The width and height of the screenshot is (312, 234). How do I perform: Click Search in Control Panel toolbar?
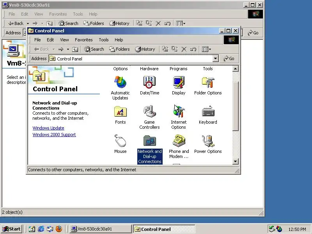[94, 49]
